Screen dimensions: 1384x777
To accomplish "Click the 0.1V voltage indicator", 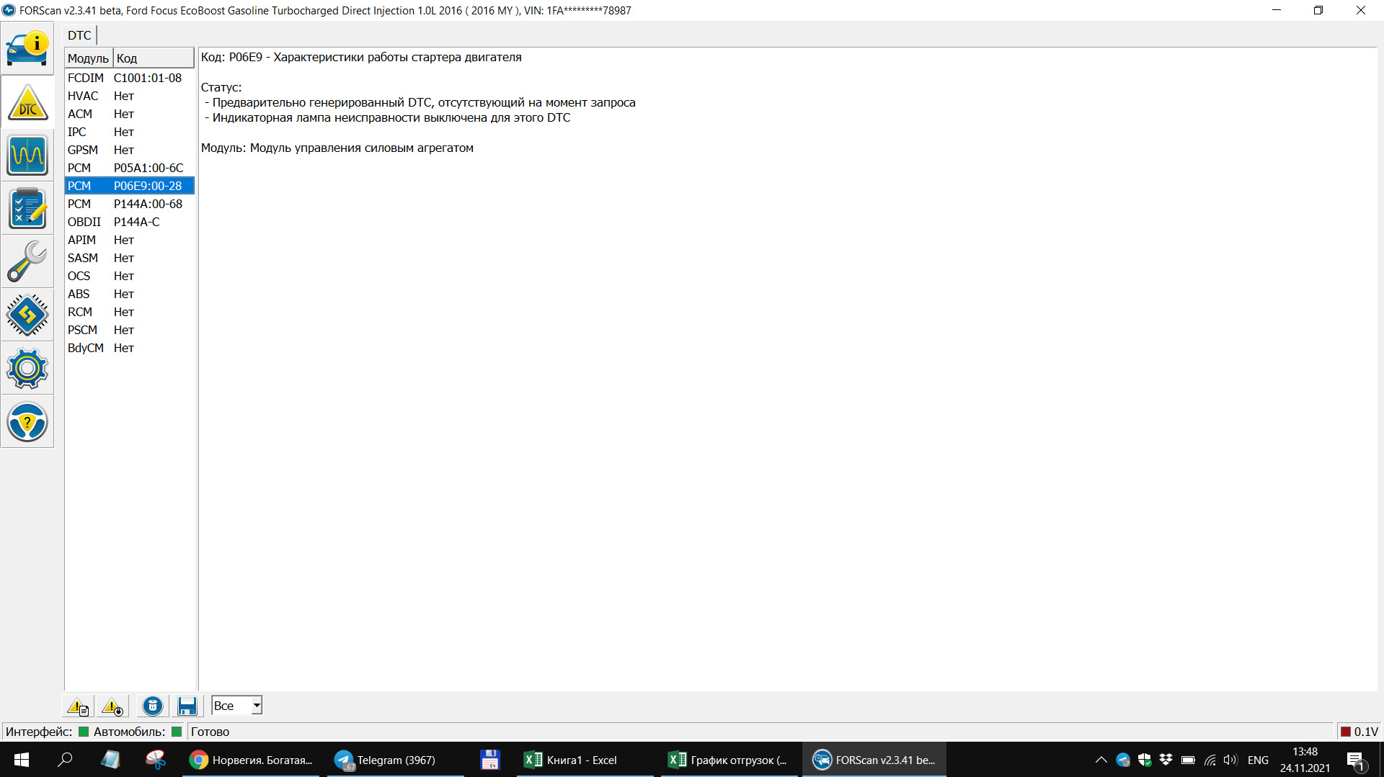I will [x=1359, y=732].
